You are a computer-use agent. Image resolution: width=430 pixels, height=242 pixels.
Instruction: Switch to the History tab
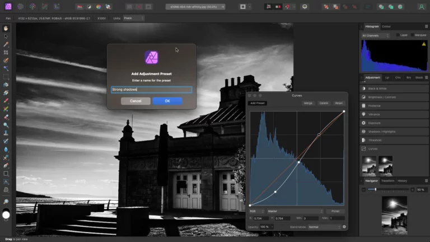[402, 181]
